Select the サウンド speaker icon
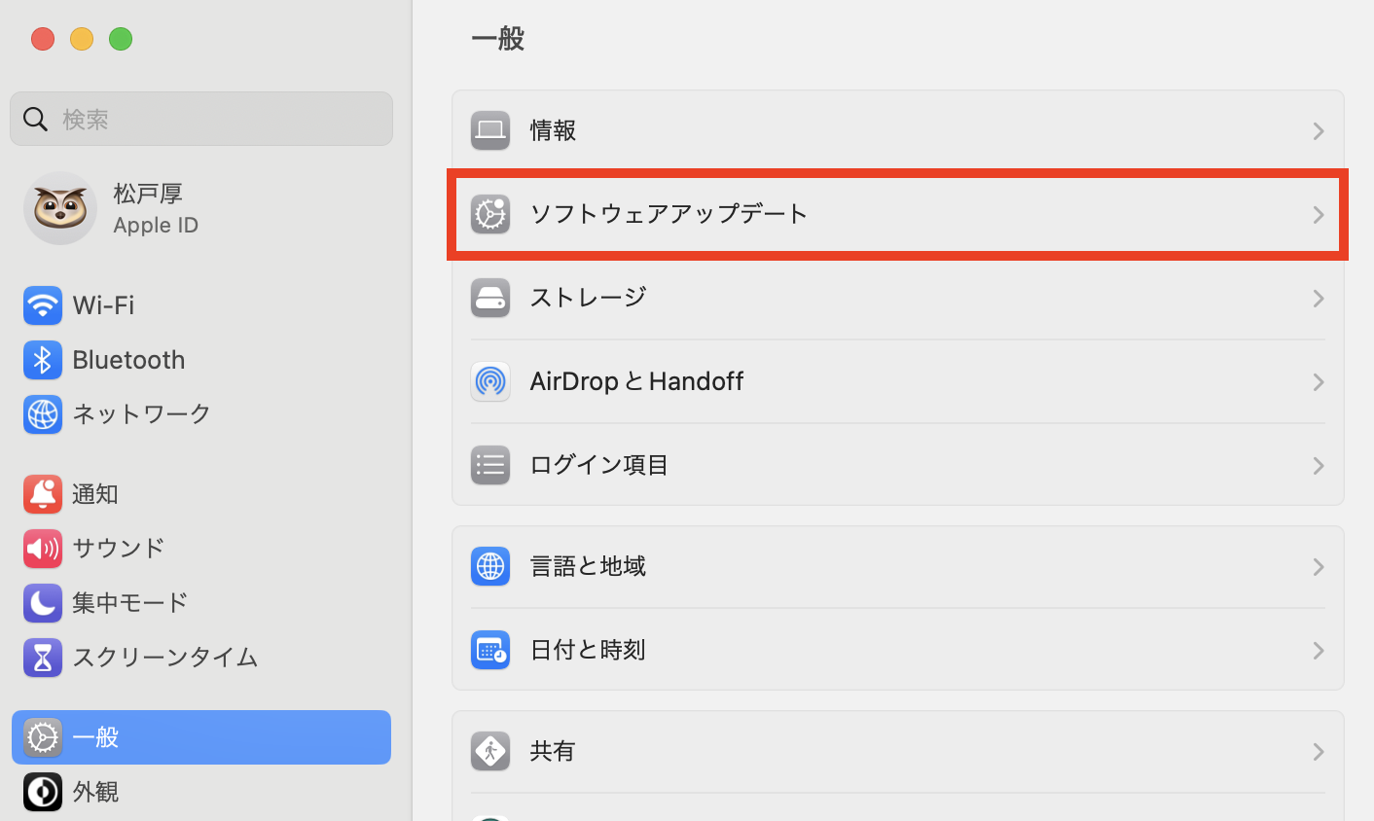Screen dimensions: 1374x821 [43, 548]
